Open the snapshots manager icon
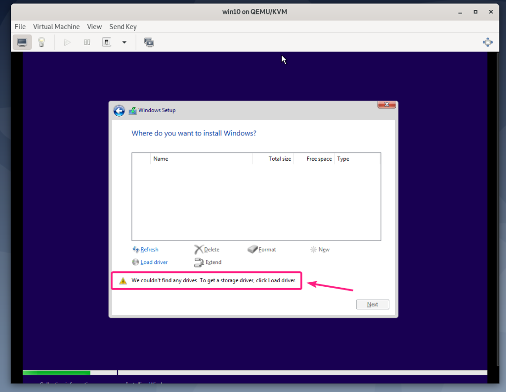The height and width of the screenshot is (392, 506). point(149,43)
